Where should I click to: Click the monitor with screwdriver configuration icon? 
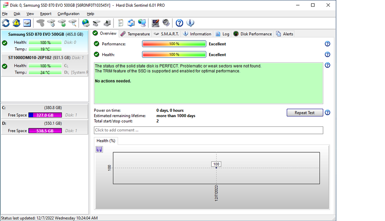click(x=155, y=23)
